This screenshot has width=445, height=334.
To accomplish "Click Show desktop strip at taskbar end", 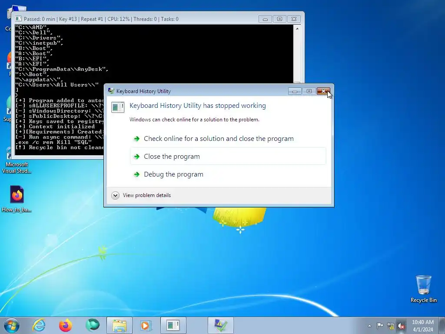I will coord(442,325).
